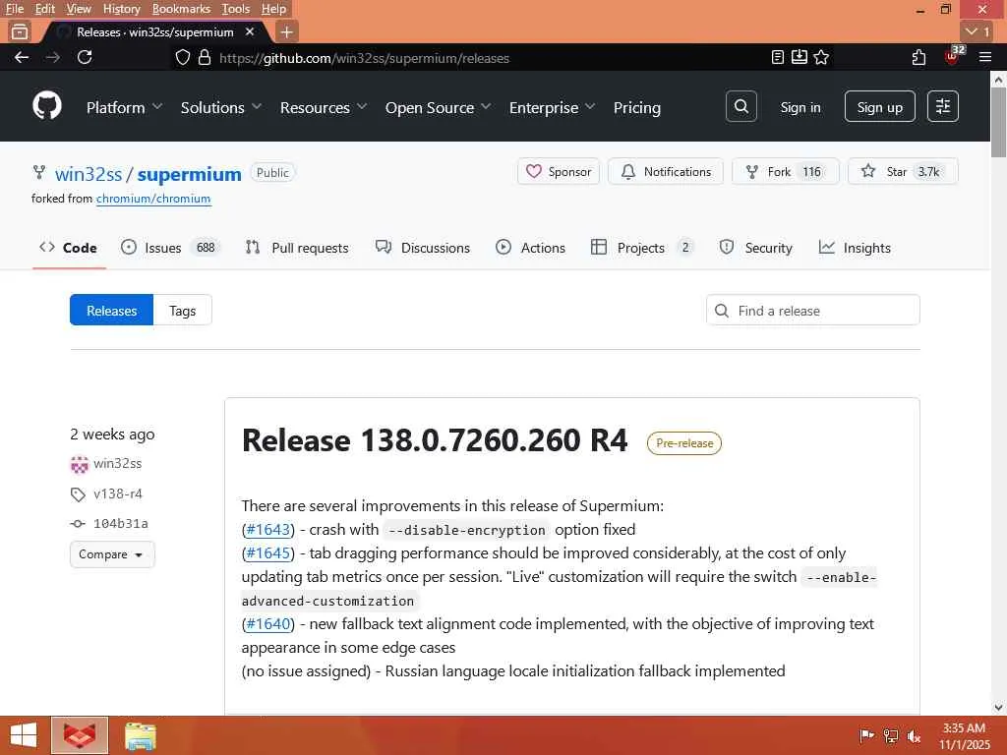Click the tracking protection shield icon
Screen dimensions: 1007x755
pyautogui.click(x=182, y=58)
